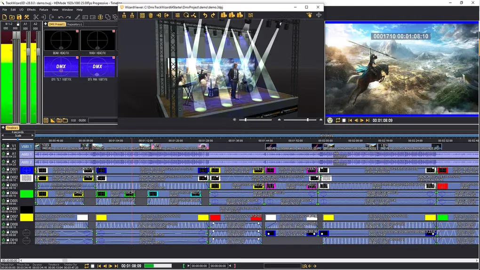The image size is (480, 270).
Task: Open the sliders settings icon in WizardViewer toolbar
Action: click(x=177, y=15)
